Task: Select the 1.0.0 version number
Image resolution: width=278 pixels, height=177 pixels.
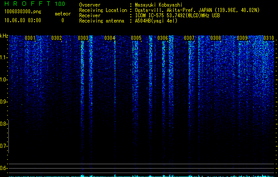Action: pos(60,4)
